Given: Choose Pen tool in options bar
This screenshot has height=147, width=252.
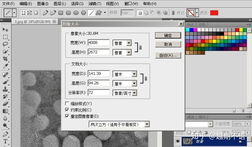Looking at the screenshot, I should click(x=45, y=13).
